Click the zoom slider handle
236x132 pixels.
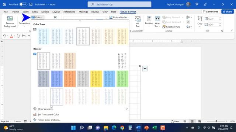(x=216, y=121)
